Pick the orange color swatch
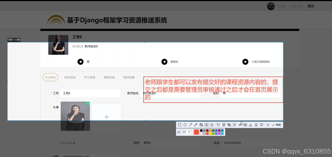 point(210,130)
